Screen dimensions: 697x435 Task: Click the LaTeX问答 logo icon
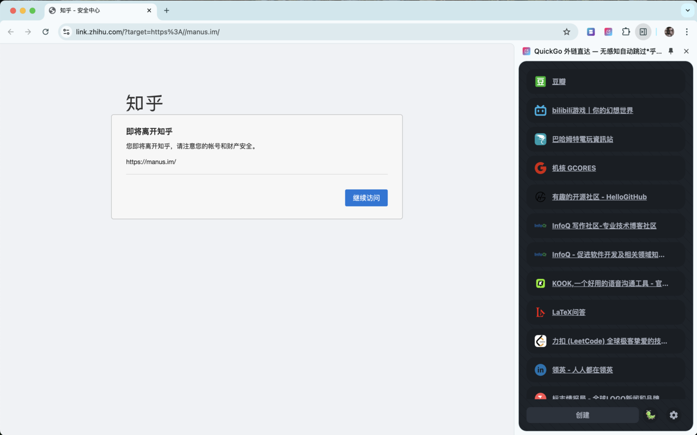click(540, 312)
